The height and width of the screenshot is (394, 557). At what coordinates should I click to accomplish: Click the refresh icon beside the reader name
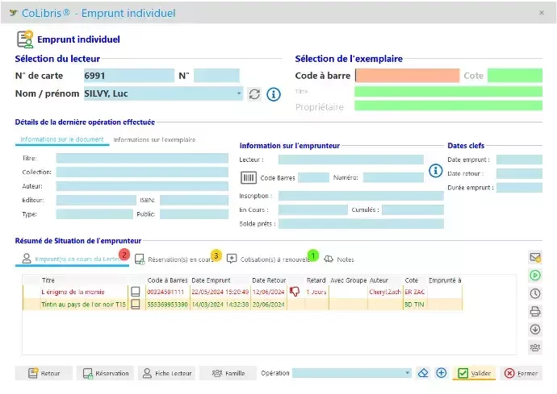click(254, 94)
